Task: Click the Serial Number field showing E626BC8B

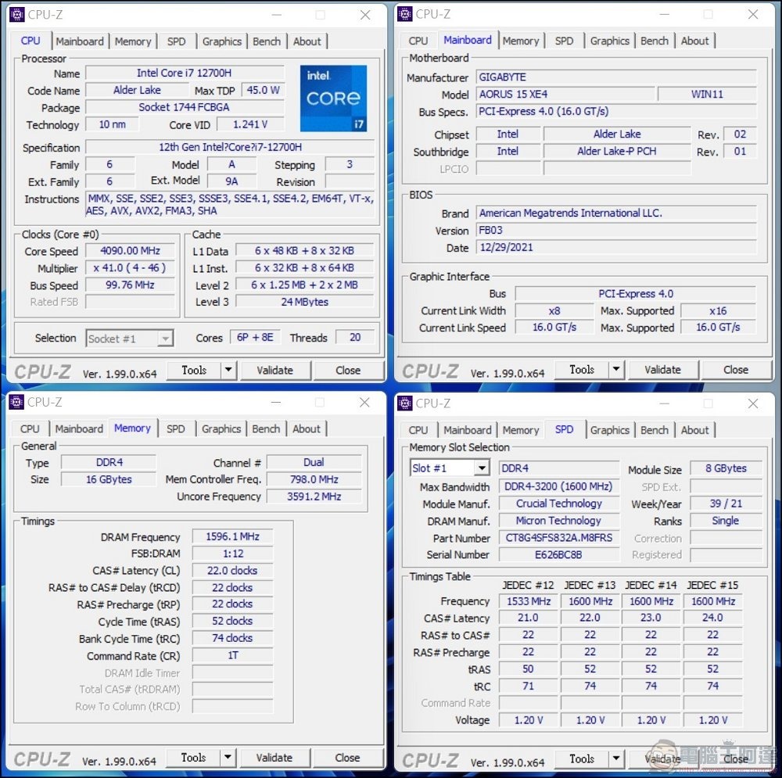Action: [560, 554]
